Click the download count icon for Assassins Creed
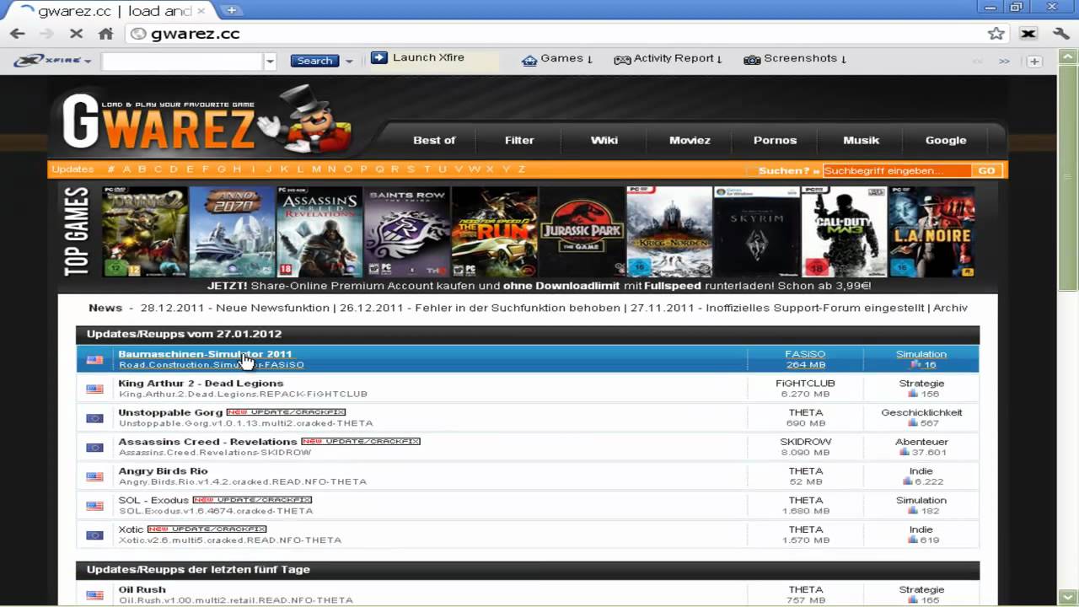The height and width of the screenshot is (607, 1079). click(905, 453)
